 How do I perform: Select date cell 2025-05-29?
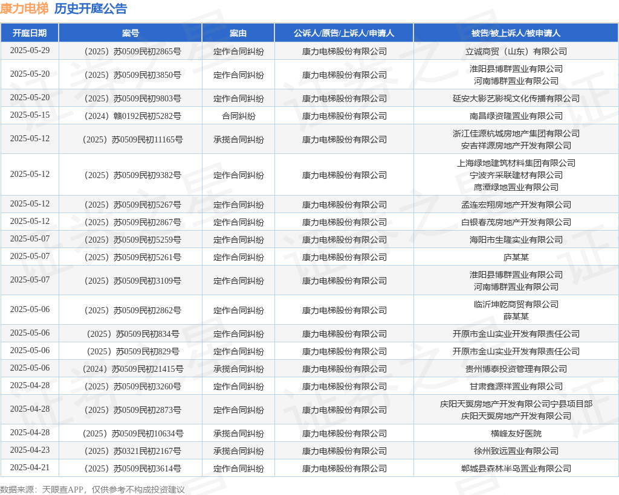(30, 51)
